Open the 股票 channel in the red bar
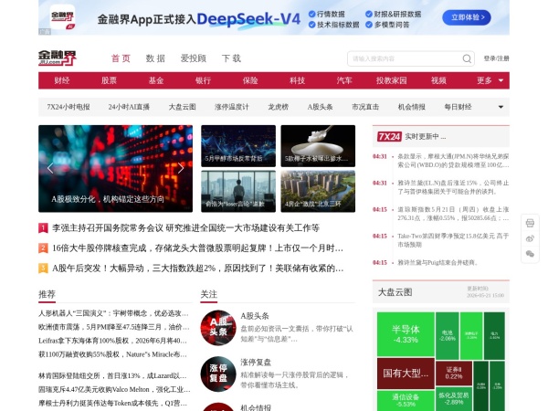The width and height of the screenshot is (548, 411). pyautogui.click(x=109, y=80)
